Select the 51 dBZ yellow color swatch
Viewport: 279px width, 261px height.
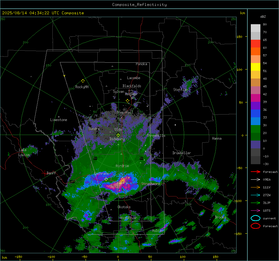[255, 67]
